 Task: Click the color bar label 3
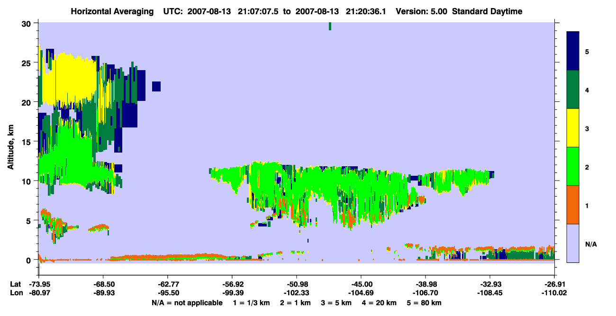tap(587, 128)
